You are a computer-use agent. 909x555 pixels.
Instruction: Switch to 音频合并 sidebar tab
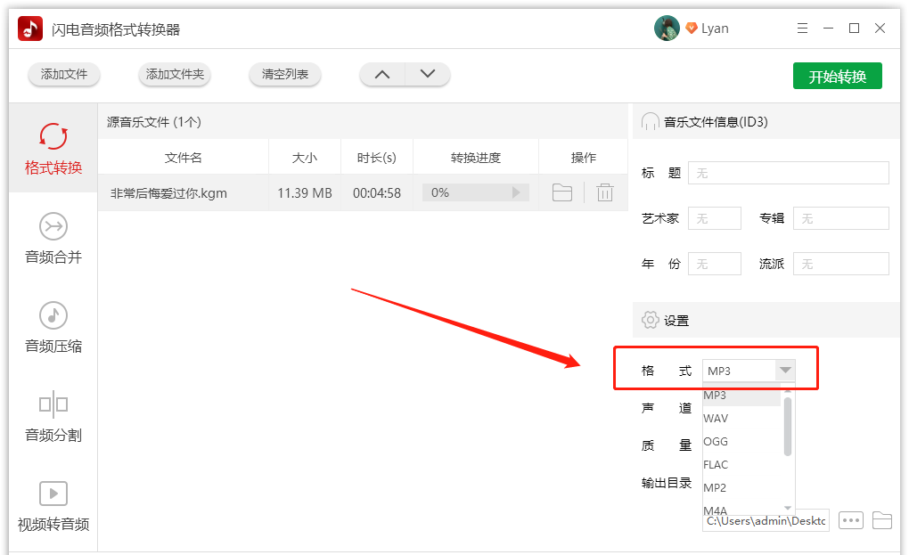[x=53, y=238]
